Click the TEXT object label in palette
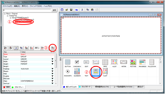This screenshot has width=165, height=94. (86, 76)
